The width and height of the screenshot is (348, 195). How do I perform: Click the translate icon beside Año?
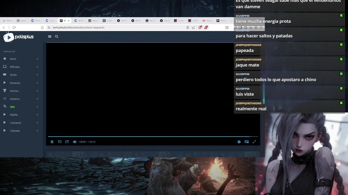(x=5, y=106)
